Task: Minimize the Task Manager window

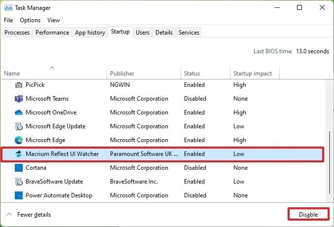Action: point(277,8)
